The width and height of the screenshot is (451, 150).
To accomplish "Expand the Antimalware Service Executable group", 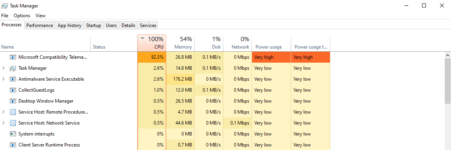I will 4,79.
